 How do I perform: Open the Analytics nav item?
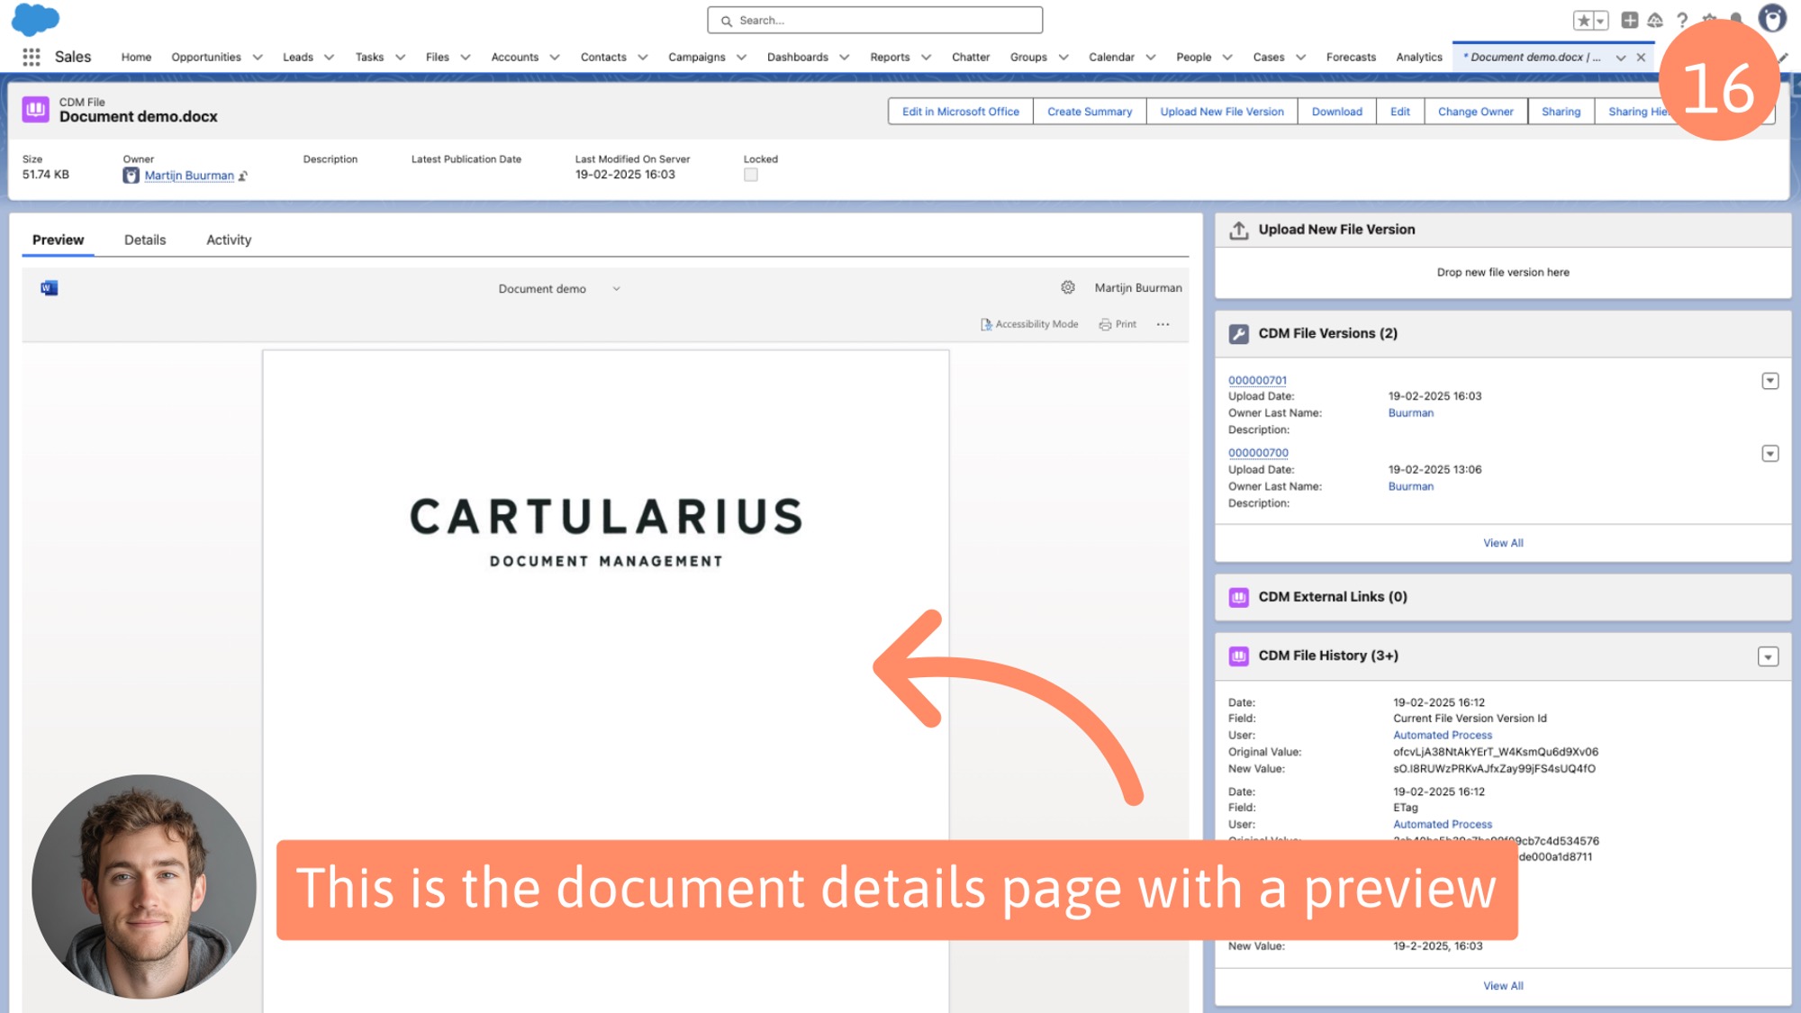[x=1419, y=57]
